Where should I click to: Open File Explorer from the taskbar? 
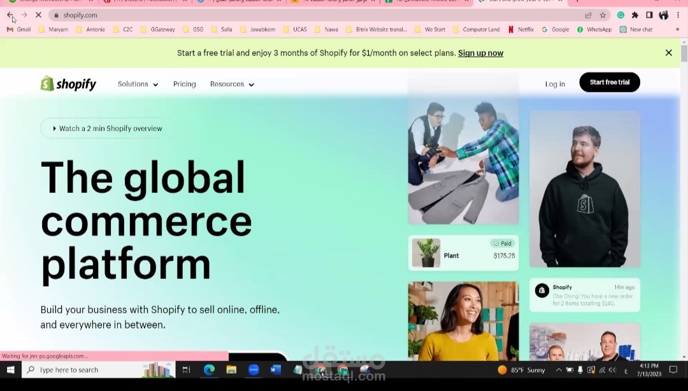click(x=231, y=370)
